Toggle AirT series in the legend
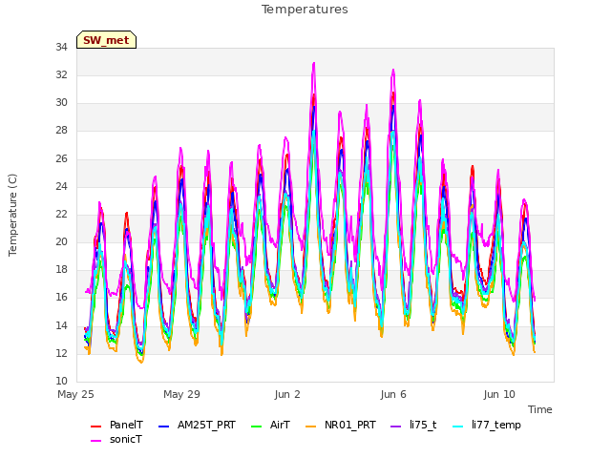Screen dimensions: 611x458 click(270, 425)
